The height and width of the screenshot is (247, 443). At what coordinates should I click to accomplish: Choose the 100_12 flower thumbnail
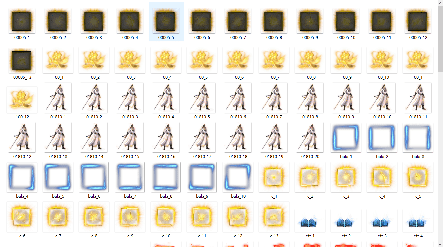pos(22,100)
